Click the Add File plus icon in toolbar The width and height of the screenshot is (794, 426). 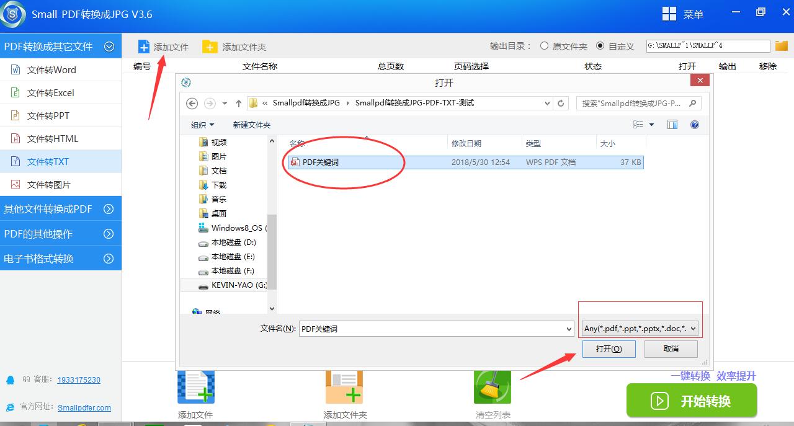(x=144, y=47)
